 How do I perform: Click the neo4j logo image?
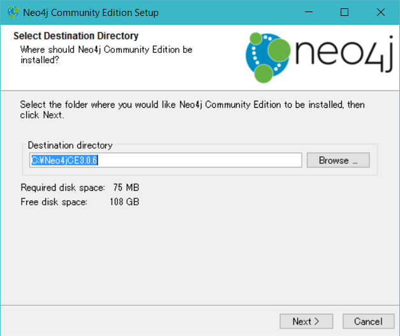pos(319,57)
